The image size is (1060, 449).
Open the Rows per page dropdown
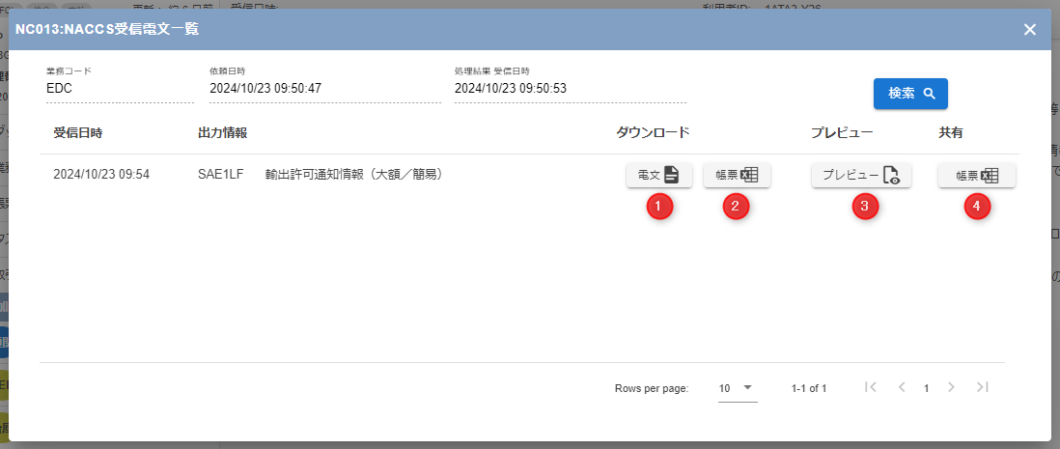(x=737, y=388)
